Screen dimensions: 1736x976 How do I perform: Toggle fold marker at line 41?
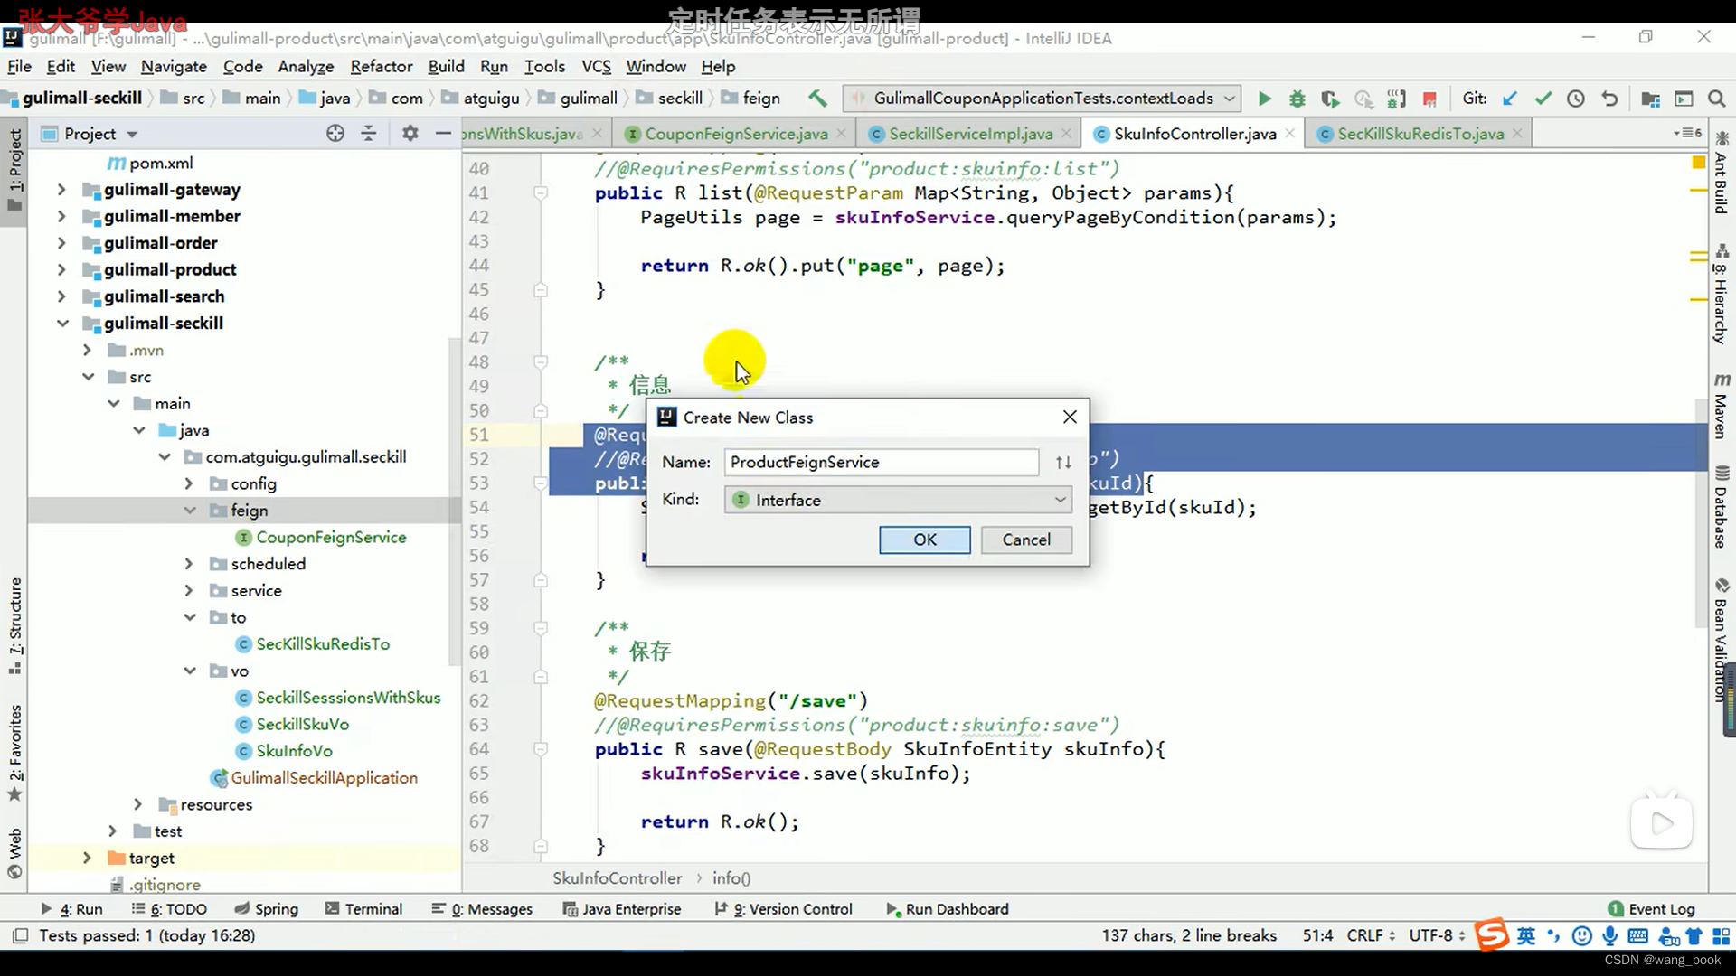[x=541, y=192]
